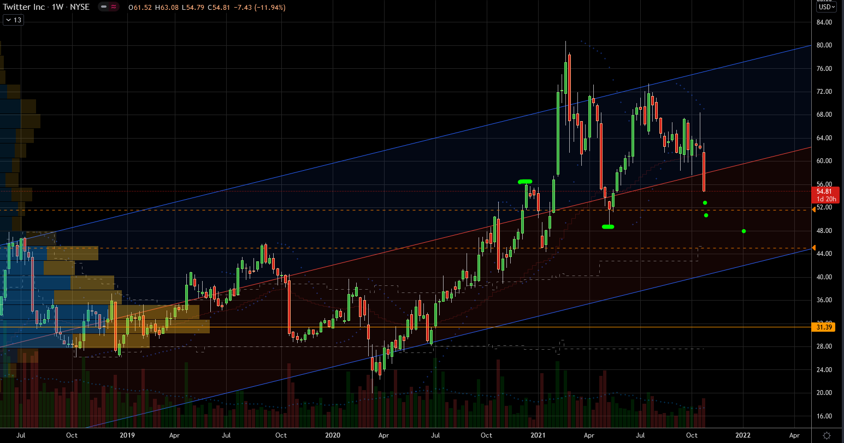Click the 48.00 price axis label
Viewport: 844px width, 443px height.
coord(825,231)
